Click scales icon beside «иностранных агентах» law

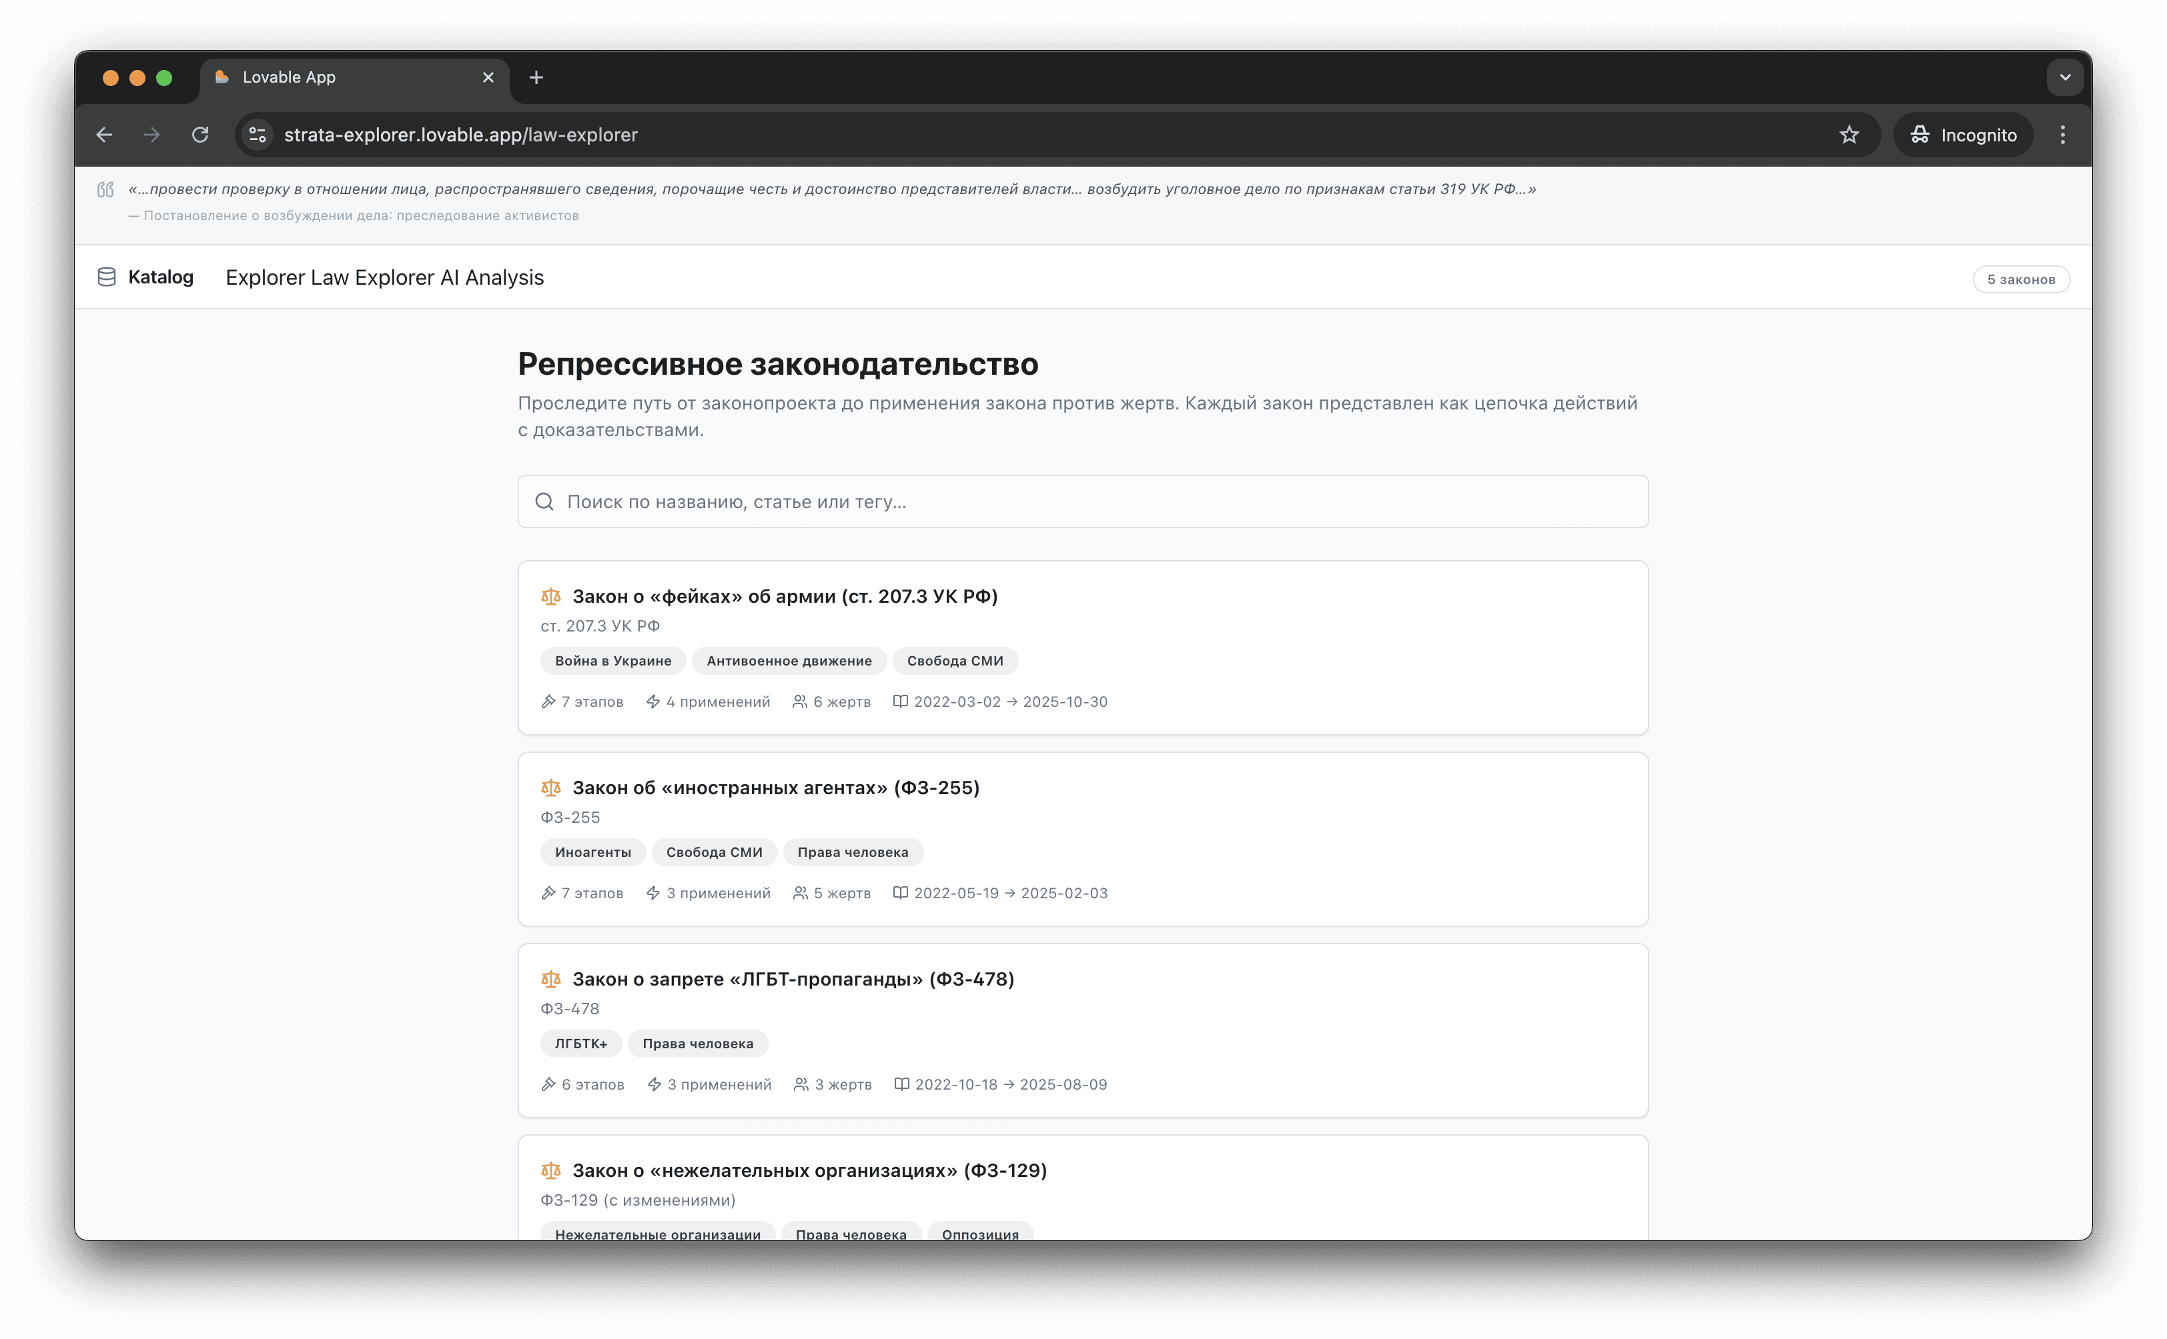(x=551, y=788)
